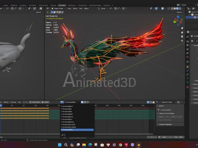This screenshot has height=148, width=198.
Task: Click the New Action duplicate icon
Action: click(x=85, y=102)
